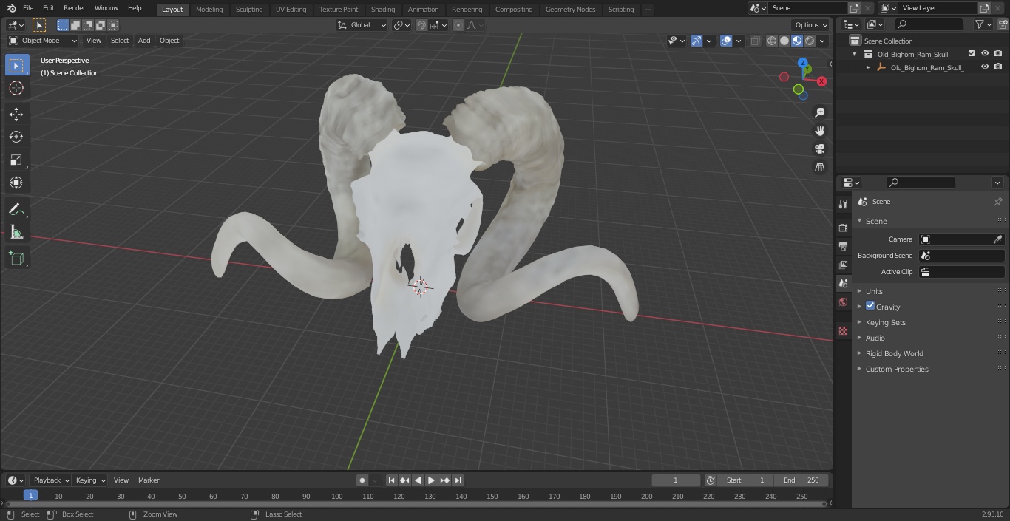Open the Tool properties tab

click(843, 205)
